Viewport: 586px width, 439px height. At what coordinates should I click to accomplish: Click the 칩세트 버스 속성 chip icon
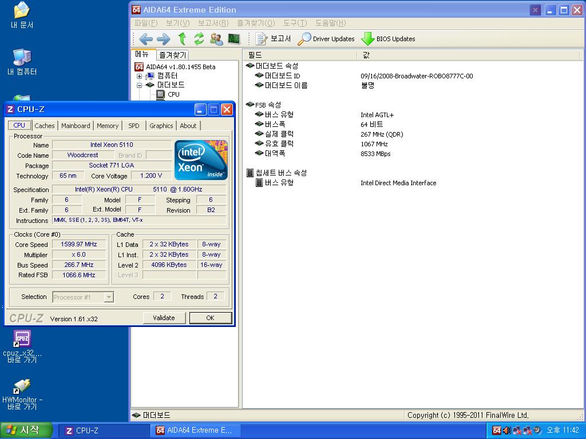pos(250,173)
